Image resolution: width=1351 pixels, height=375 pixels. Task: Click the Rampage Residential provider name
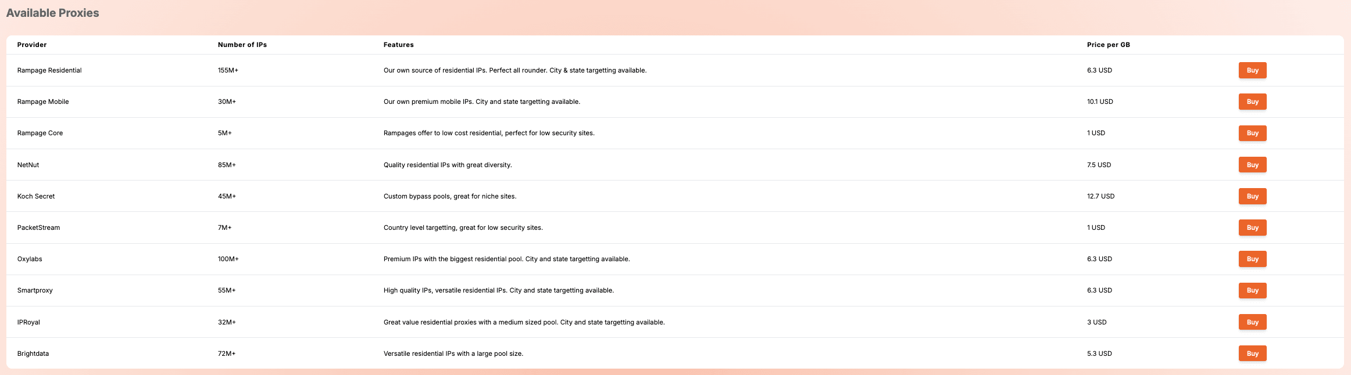(49, 70)
